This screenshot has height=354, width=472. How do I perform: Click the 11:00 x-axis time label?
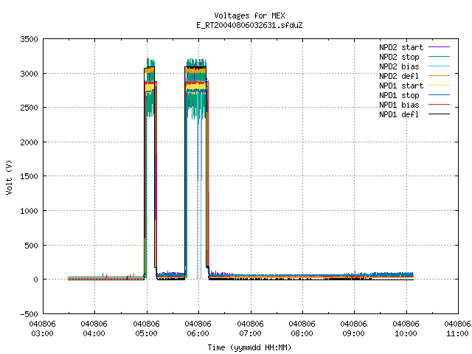coord(457,333)
